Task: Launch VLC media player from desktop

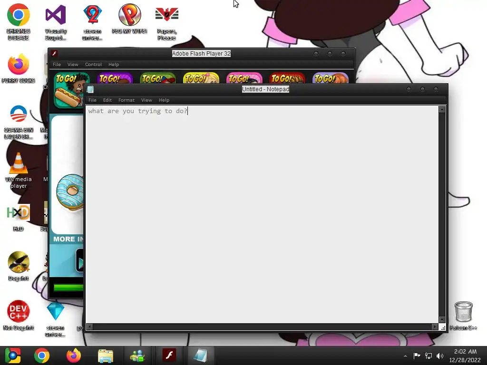Action: pyautogui.click(x=19, y=171)
